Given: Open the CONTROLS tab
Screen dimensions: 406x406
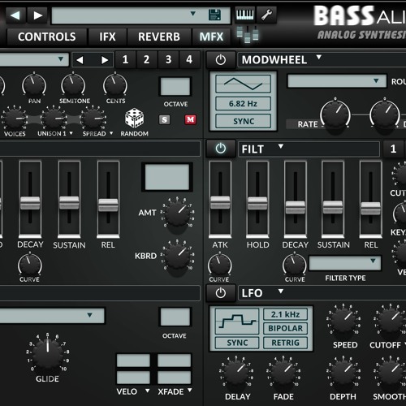Looking at the screenshot, I should coord(47,37).
